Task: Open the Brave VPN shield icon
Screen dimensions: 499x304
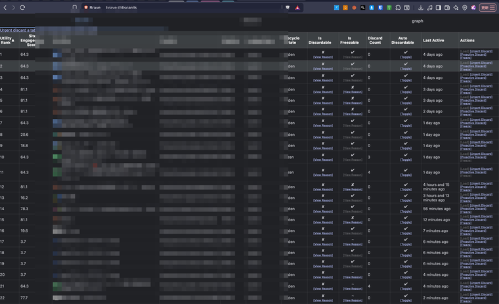Action: tap(465, 8)
